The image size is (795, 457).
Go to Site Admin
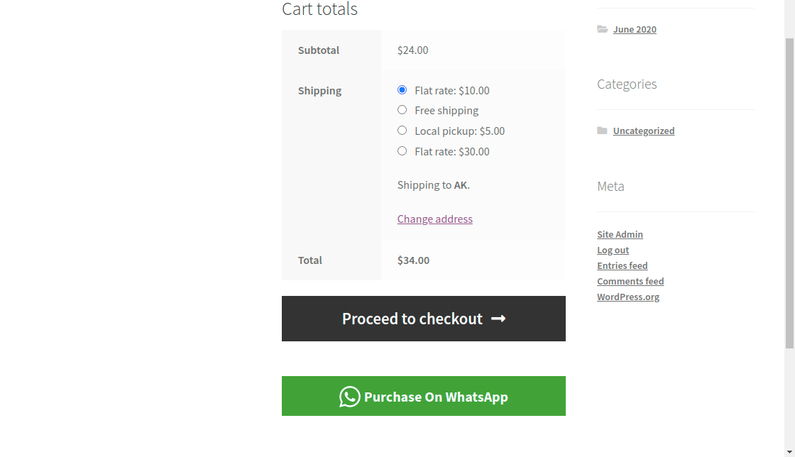[620, 234]
